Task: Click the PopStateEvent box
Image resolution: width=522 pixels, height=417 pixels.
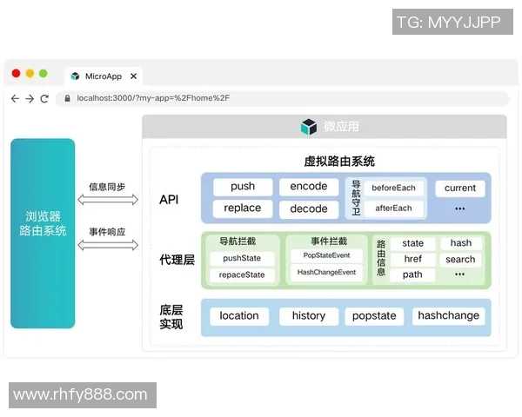Action: [x=326, y=255]
